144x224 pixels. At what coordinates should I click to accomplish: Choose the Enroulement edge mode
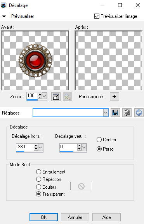(x=38, y=172)
